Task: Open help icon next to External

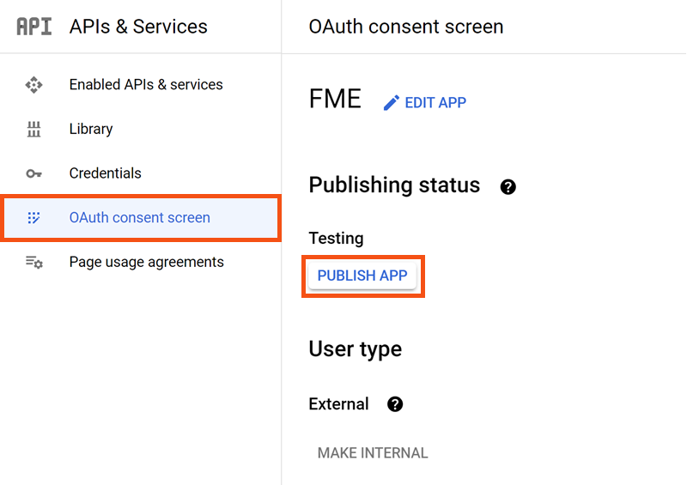Action: tap(395, 404)
